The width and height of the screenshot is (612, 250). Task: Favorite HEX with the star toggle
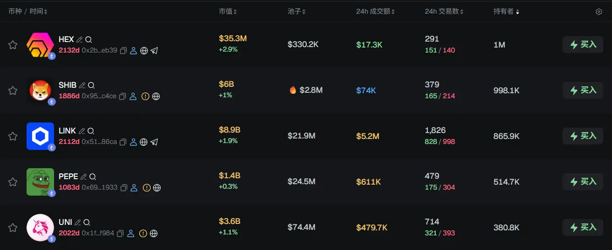click(13, 45)
